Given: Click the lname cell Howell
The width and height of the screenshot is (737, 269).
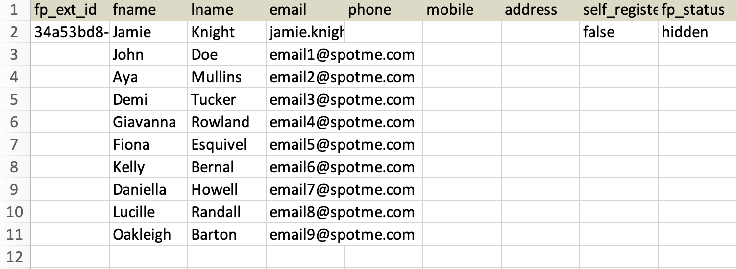Looking at the screenshot, I should 227,190.
